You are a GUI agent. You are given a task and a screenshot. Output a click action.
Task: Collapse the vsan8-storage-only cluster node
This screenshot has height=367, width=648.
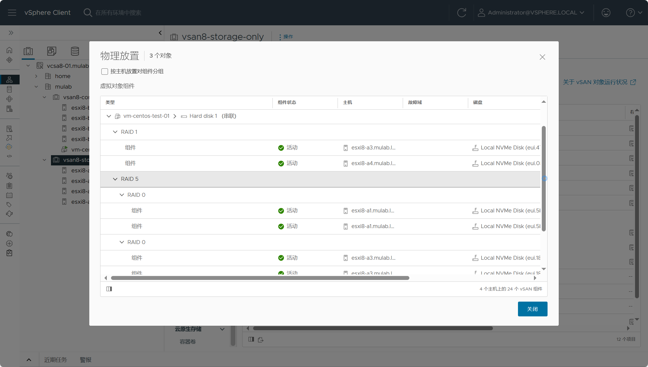44,160
